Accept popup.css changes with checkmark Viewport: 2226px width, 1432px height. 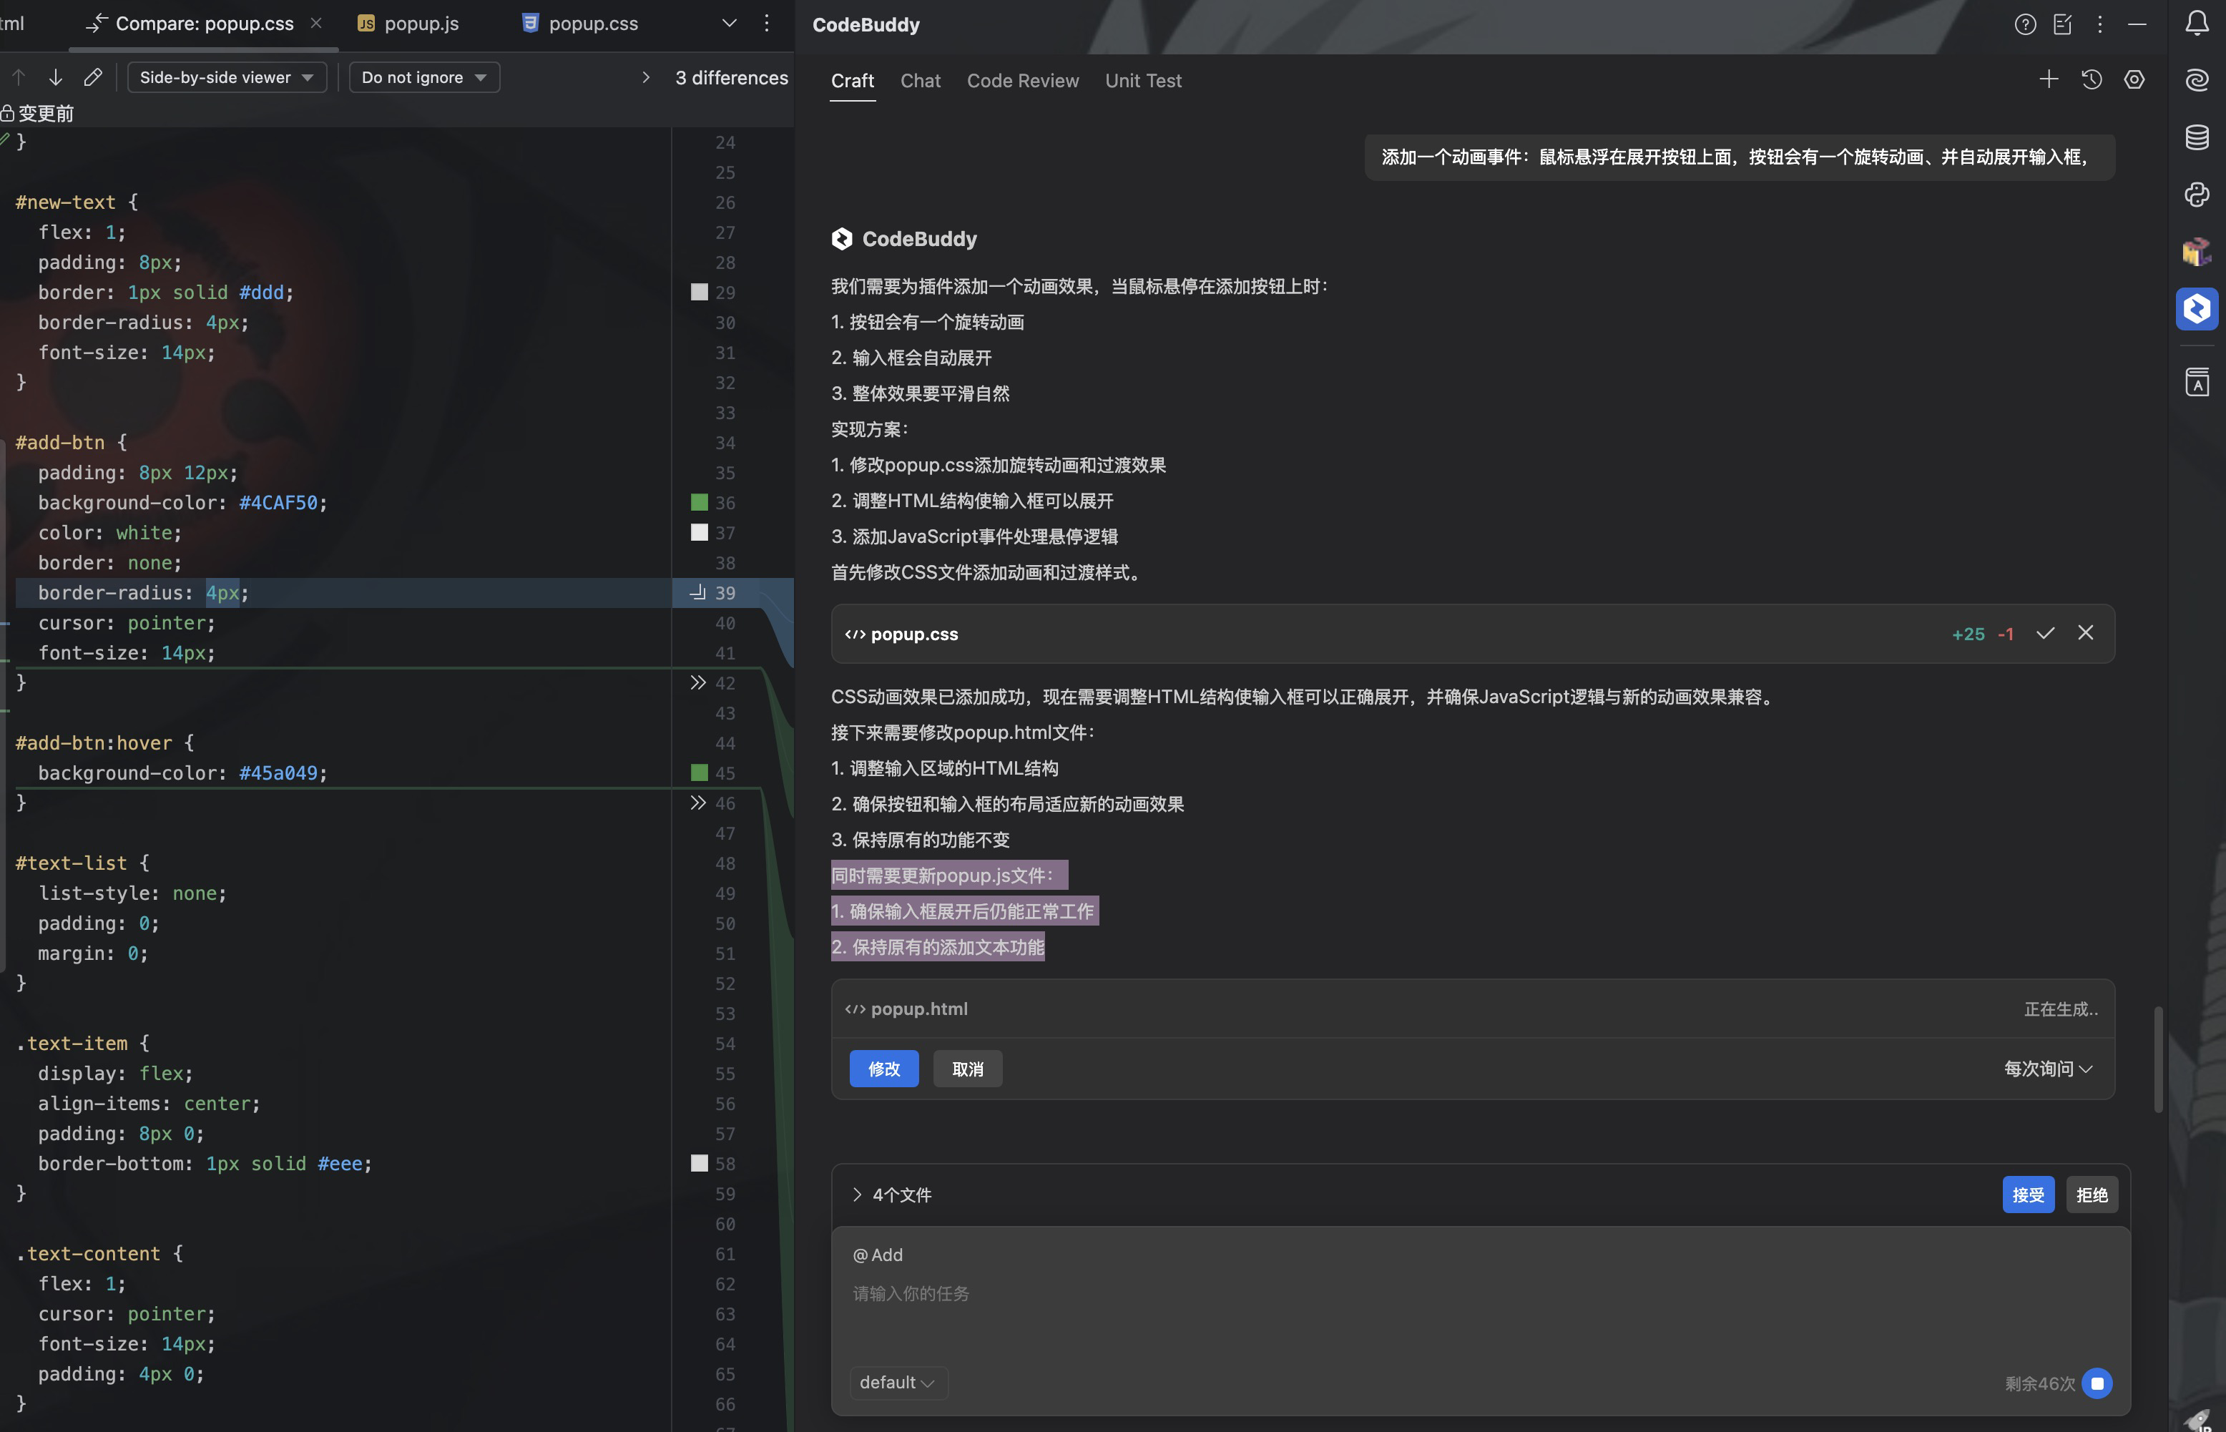tap(2045, 633)
